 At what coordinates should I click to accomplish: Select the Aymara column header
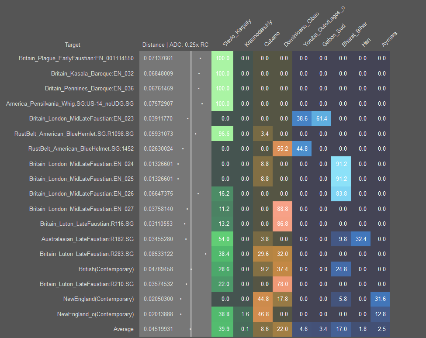tap(389, 39)
